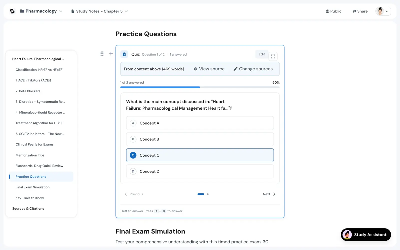Select answer option Concept A
The image size is (400, 250).
click(x=200, y=123)
